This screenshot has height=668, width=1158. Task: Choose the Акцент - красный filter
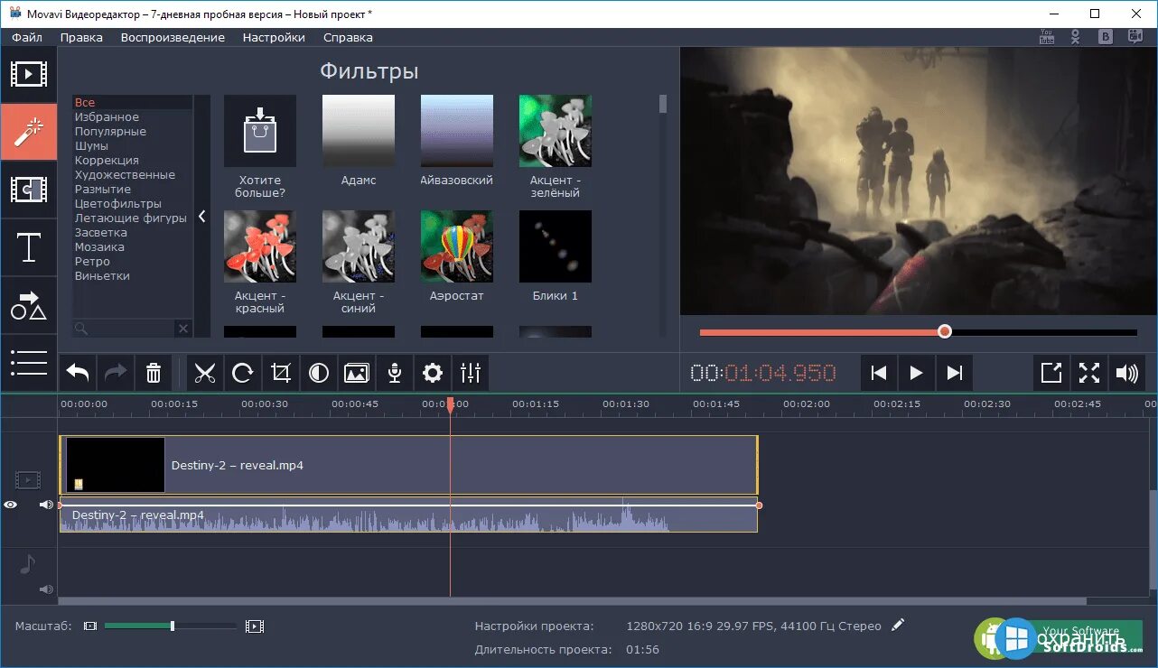click(x=260, y=247)
